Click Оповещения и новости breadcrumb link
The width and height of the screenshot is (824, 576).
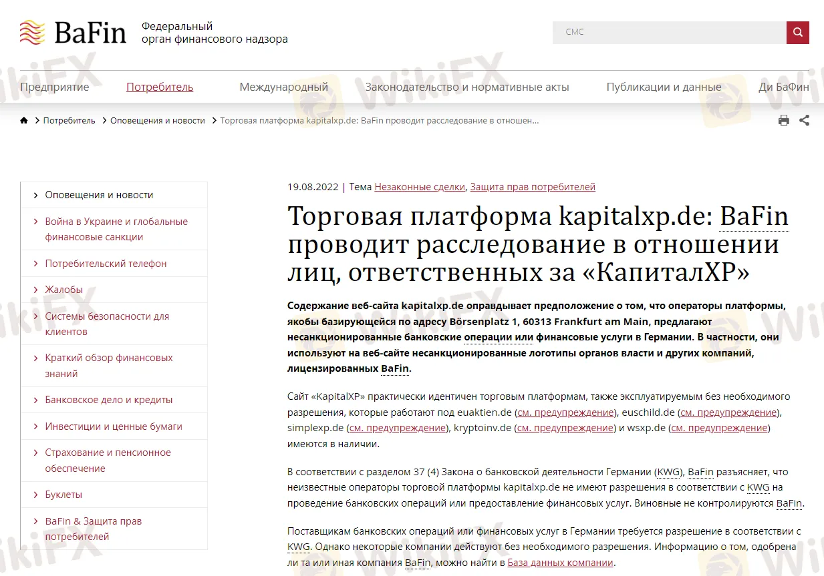[158, 121]
